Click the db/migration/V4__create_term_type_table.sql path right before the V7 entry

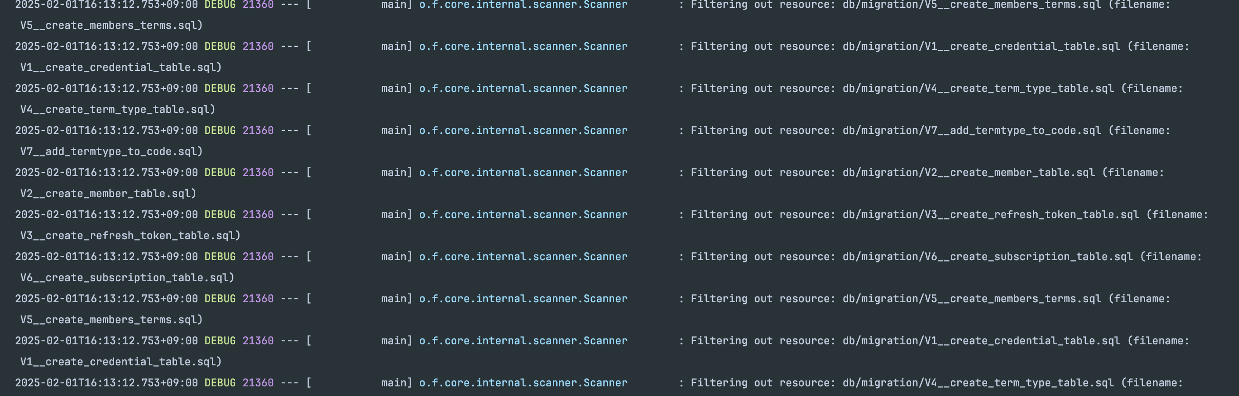pyautogui.click(x=978, y=88)
